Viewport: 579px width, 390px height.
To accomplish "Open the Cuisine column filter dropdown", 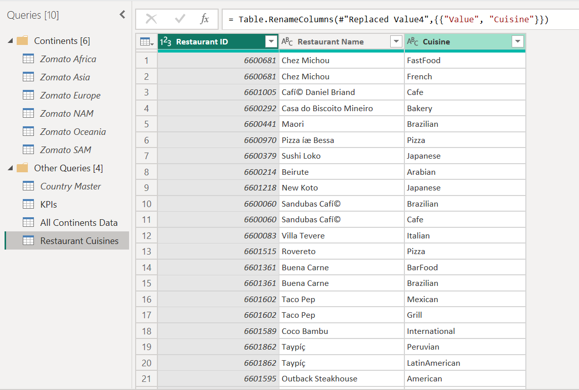I will (517, 42).
